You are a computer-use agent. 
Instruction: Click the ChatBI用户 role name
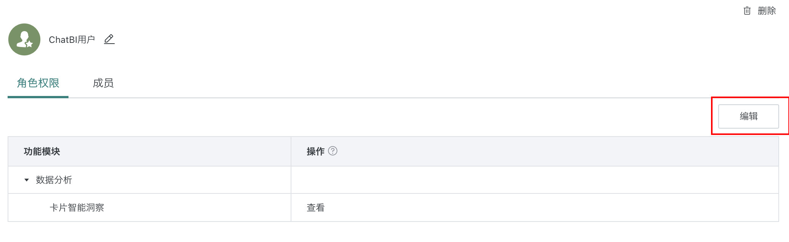tap(72, 39)
